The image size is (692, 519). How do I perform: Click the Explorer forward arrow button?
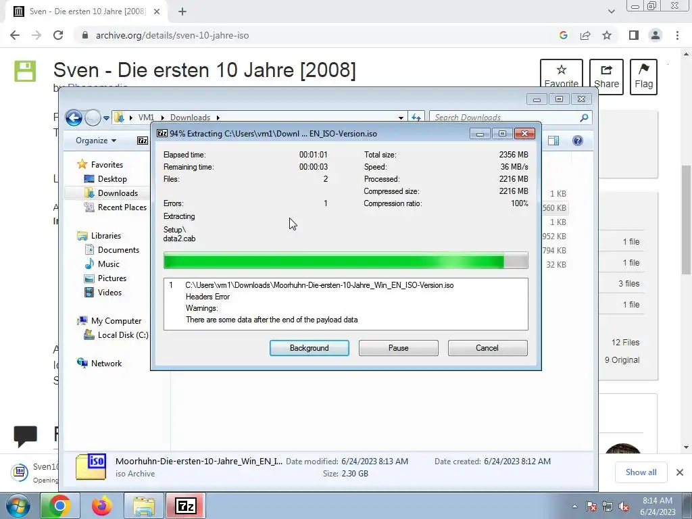[92, 118]
